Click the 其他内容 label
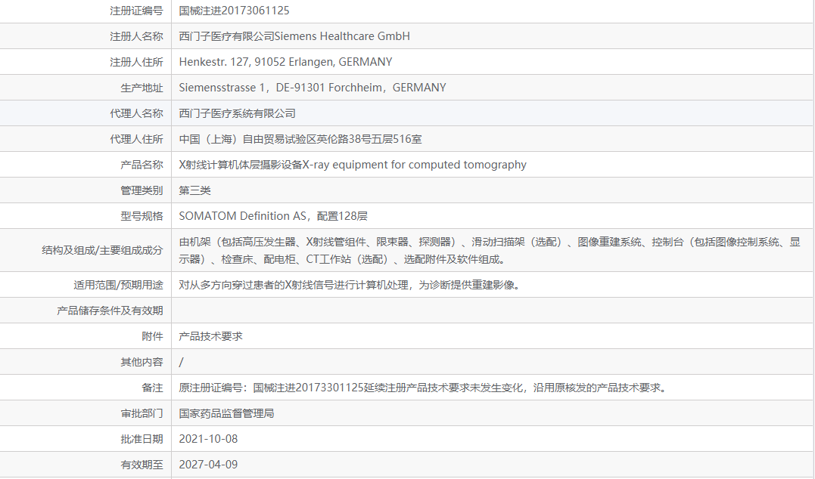Viewport: 815px width, 479px height. pyautogui.click(x=142, y=362)
